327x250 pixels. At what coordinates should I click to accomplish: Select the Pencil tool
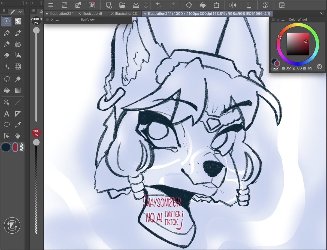coord(7,44)
